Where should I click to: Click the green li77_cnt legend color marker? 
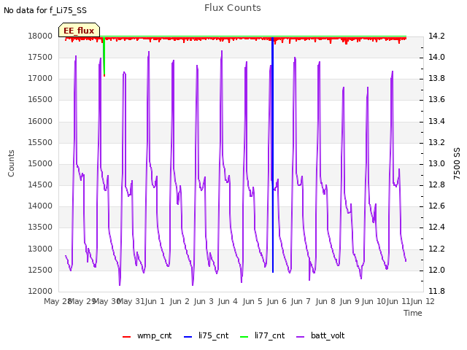coord(244,337)
